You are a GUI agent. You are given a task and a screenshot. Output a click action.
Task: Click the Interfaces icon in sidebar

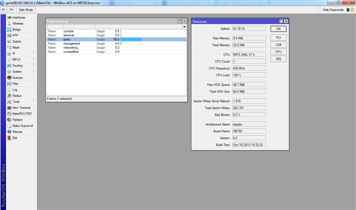pos(9,17)
